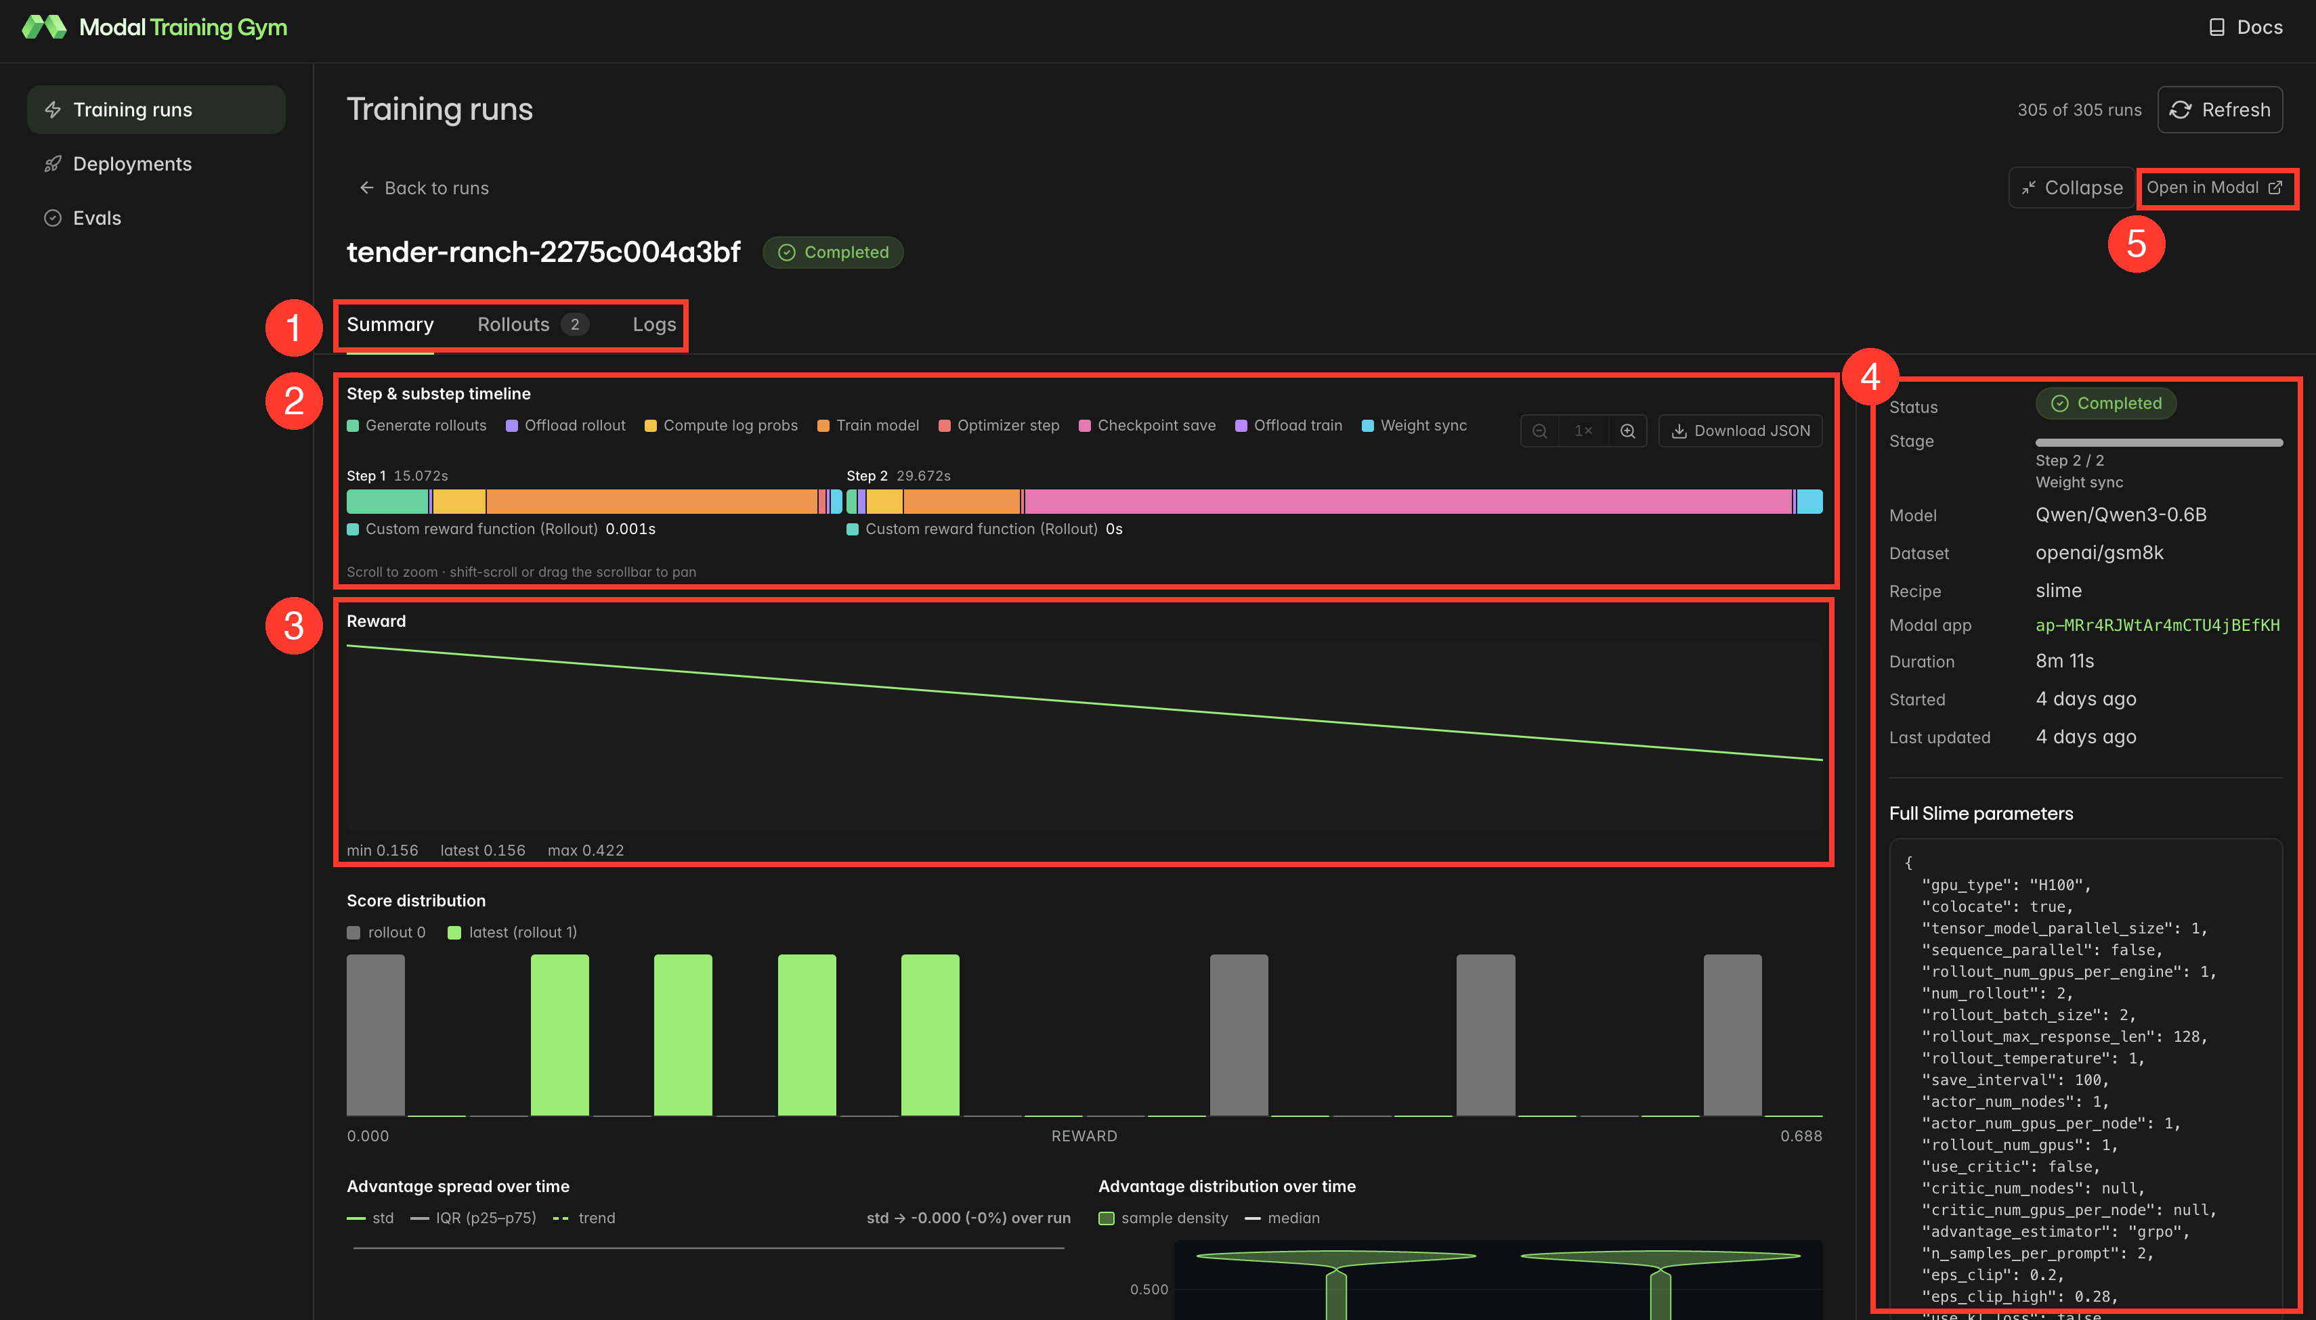Click Step 2 Checkpoint save pink segment
This screenshot has height=1320, width=2316.
(1409, 502)
